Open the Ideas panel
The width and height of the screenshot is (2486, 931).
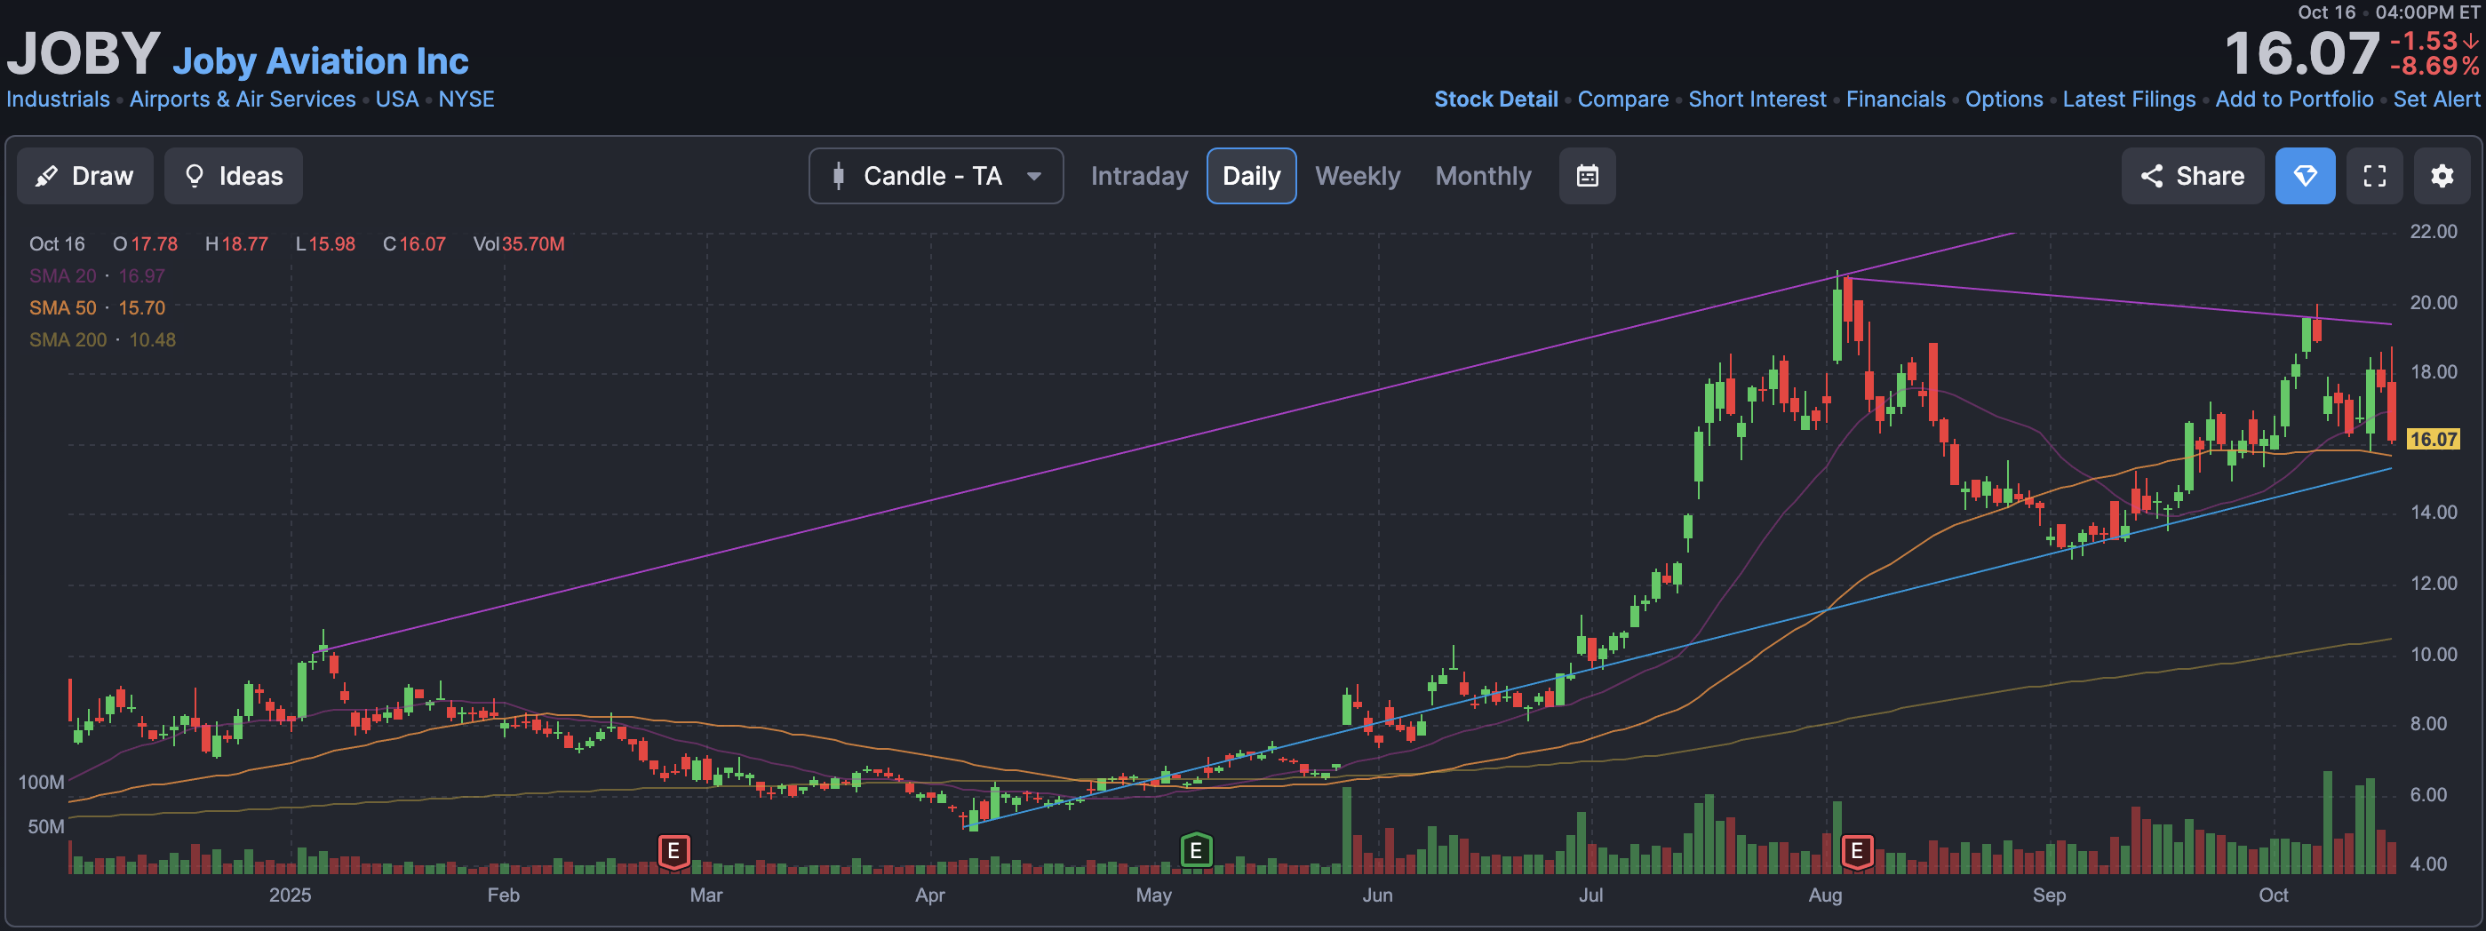[234, 176]
